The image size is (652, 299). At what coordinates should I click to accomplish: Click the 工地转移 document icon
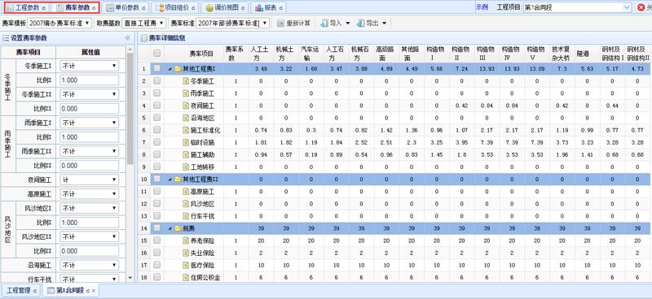[x=186, y=167]
